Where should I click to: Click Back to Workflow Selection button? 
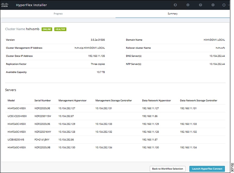[x=168, y=168]
